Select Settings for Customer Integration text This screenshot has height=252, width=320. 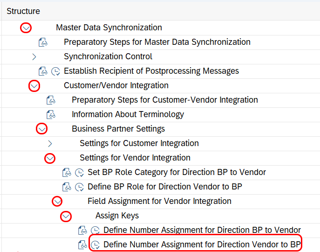139,143
